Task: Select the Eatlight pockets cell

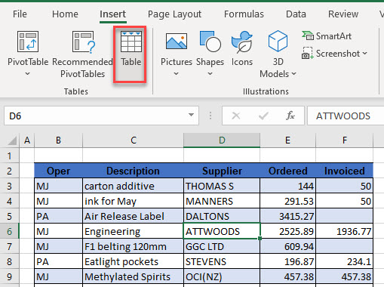Action: click(x=134, y=261)
